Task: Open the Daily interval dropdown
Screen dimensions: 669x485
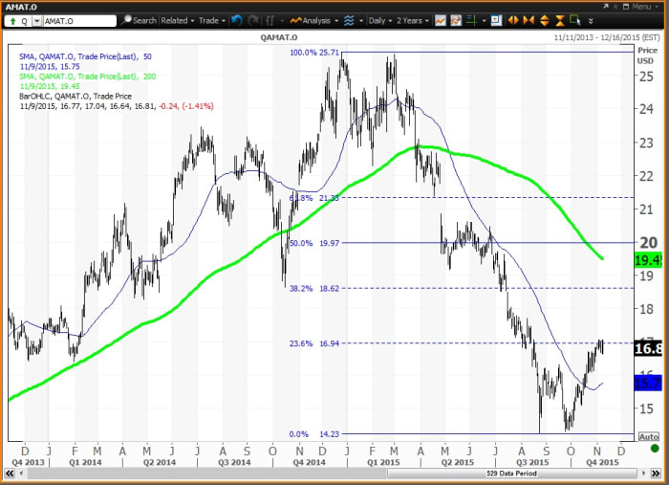Action: (380, 20)
